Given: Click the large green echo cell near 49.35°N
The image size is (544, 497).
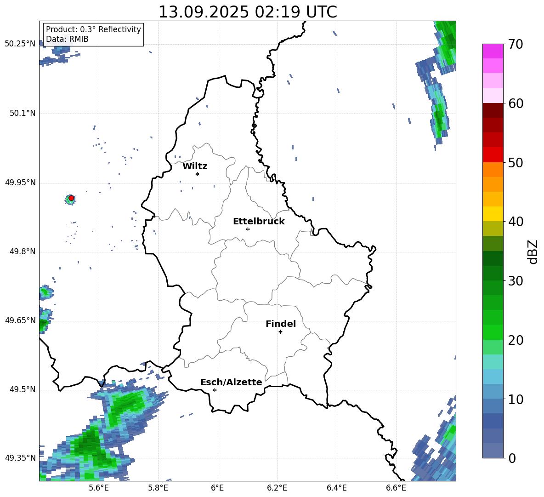Looking at the screenshot, I should (91, 448).
